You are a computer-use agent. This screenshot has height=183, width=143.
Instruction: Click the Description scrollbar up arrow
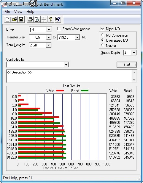(x=134, y=73)
